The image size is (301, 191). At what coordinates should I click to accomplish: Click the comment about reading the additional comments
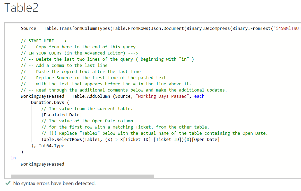point(124,90)
